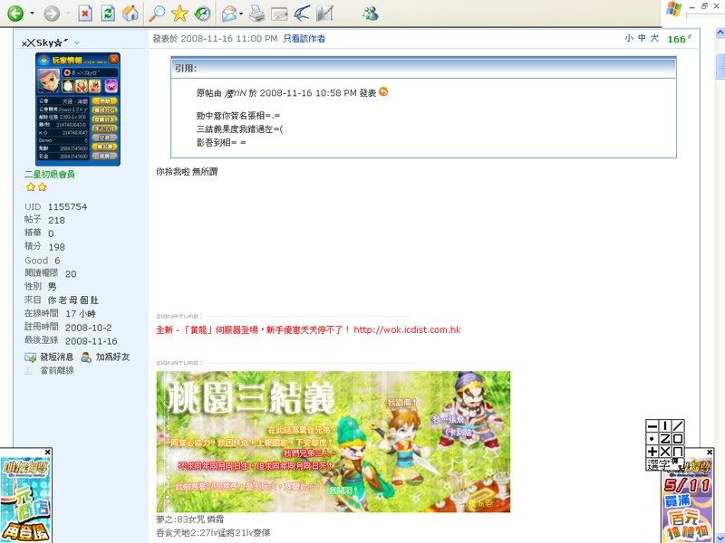Click the Research book toolbar icon
The width and height of the screenshot is (725, 543).
click(325, 14)
